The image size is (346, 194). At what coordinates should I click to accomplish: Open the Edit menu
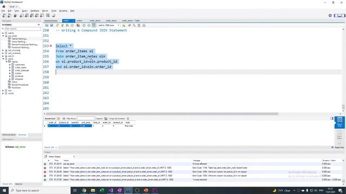10,11
